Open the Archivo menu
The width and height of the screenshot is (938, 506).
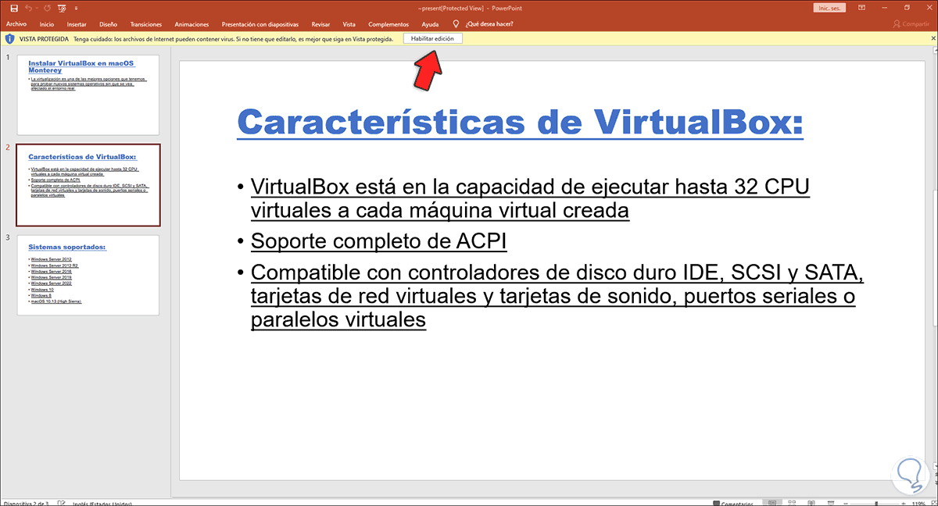pyautogui.click(x=16, y=24)
